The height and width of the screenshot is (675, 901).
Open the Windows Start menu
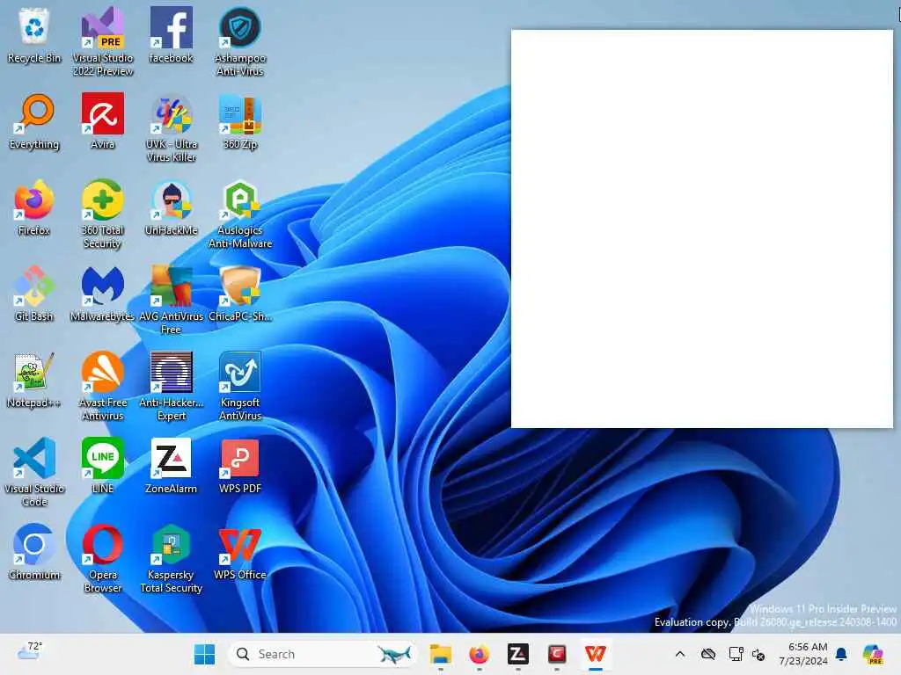(x=204, y=654)
